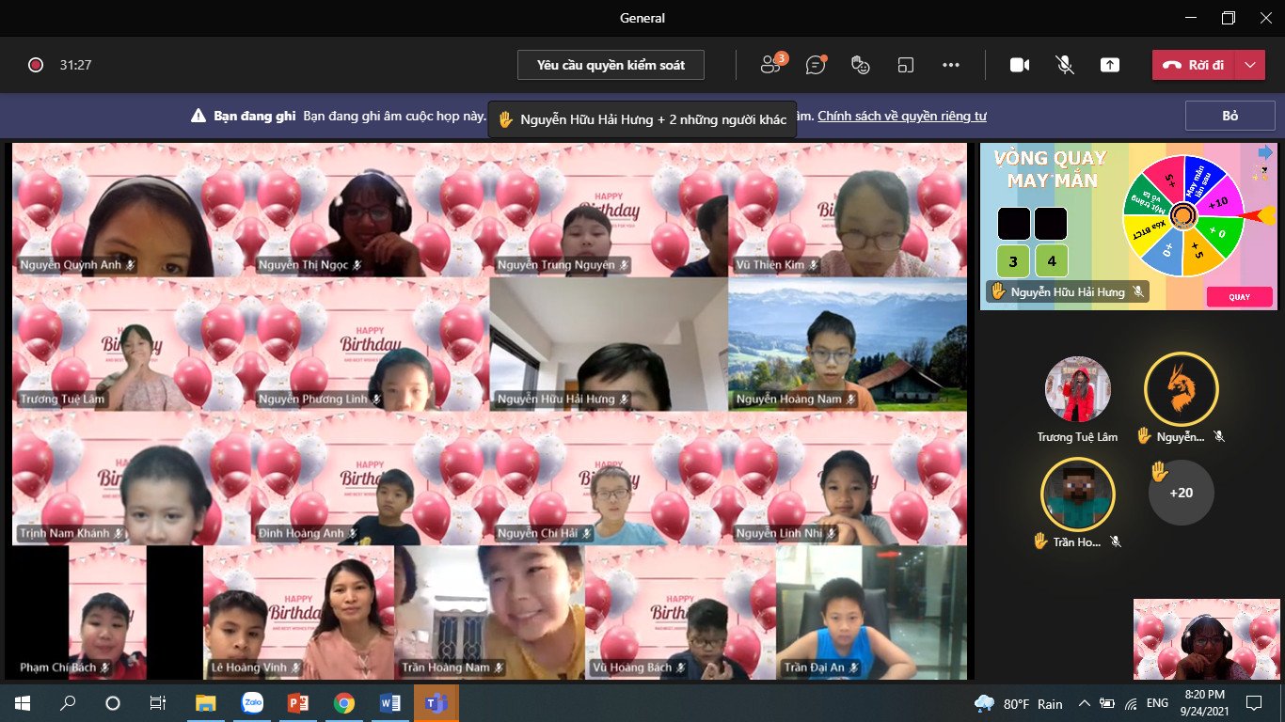Click the share content icon
Screen dimensions: 1285x722
coord(1110,65)
